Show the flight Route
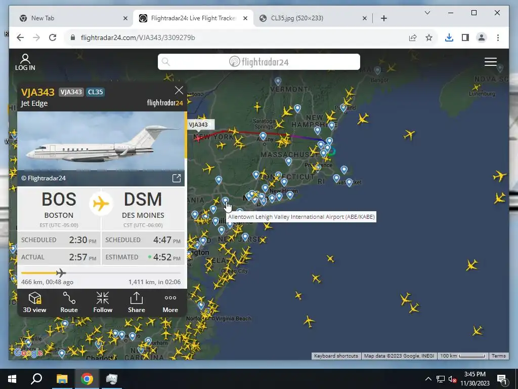518x389 pixels. tap(69, 302)
